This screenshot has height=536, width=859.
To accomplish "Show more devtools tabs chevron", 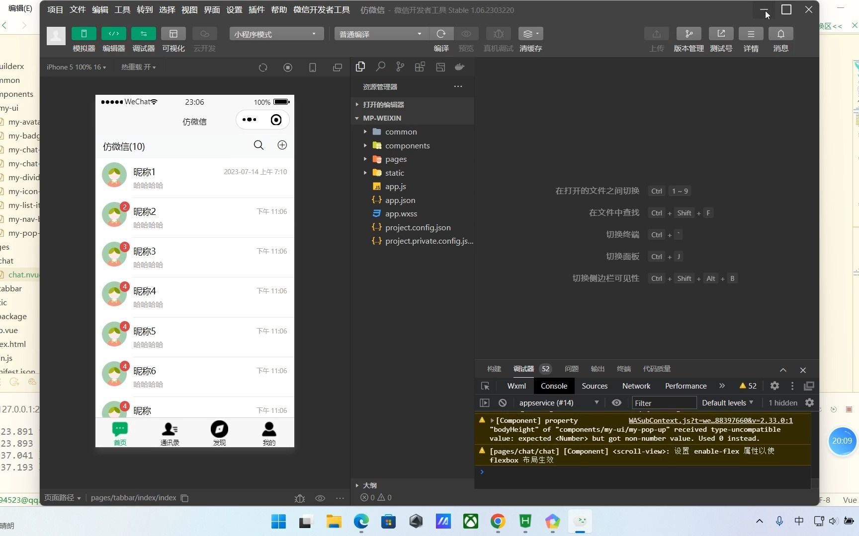I will point(722,386).
